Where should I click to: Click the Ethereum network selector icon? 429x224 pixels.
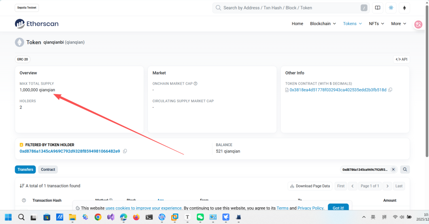(404, 8)
